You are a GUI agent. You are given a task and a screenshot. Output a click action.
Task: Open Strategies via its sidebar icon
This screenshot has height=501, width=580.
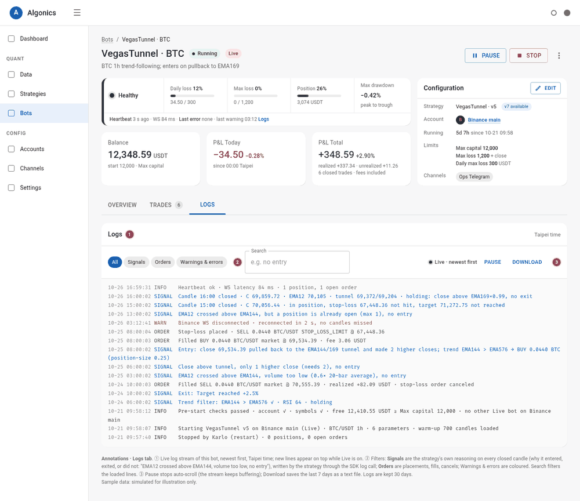pyautogui.click(x=12, y=94)
